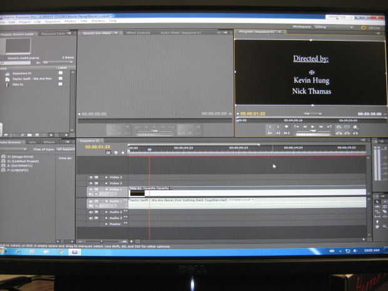Click Safe Margins button in Program monitor
The image size is (388, 291).
(x=347, y=126)
